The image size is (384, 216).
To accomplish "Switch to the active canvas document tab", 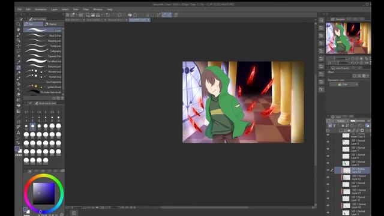I will (139, 20).
